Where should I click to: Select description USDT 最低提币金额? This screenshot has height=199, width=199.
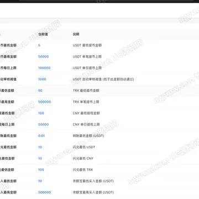[87, 45]
